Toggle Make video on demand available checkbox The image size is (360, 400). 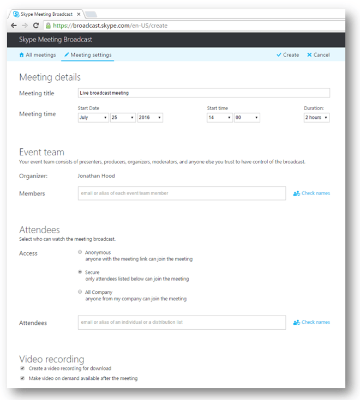point(22,378)
